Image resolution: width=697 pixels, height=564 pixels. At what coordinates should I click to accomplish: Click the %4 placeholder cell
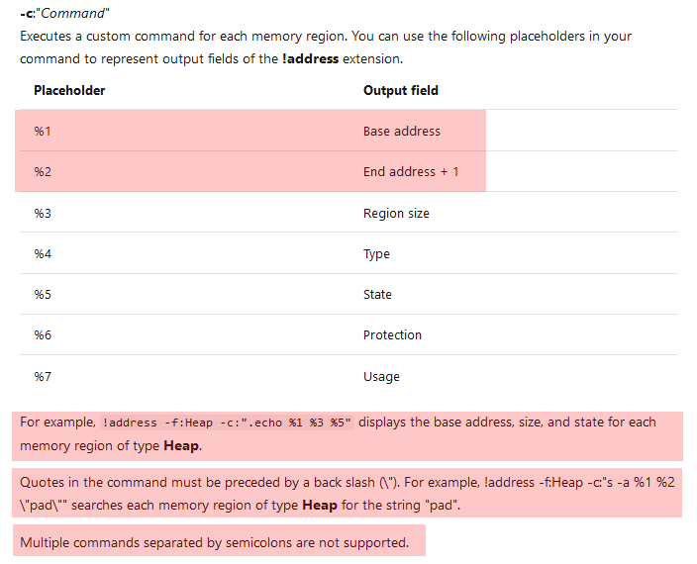coord(43,254)
